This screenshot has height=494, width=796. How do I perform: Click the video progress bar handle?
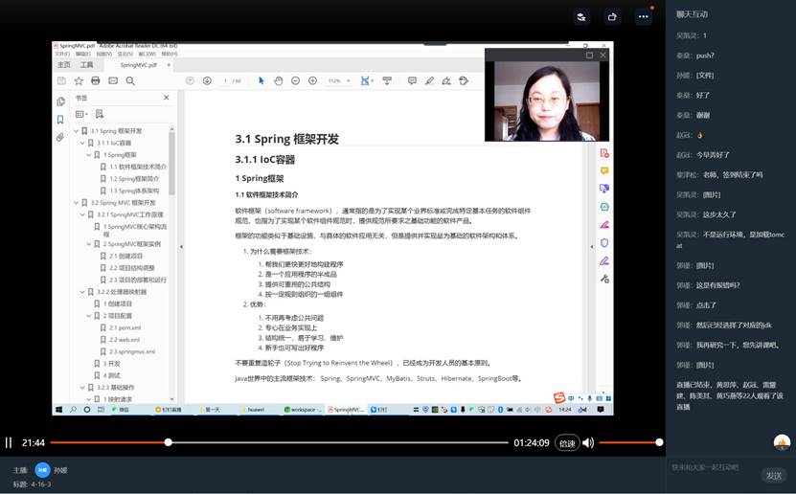168,442
